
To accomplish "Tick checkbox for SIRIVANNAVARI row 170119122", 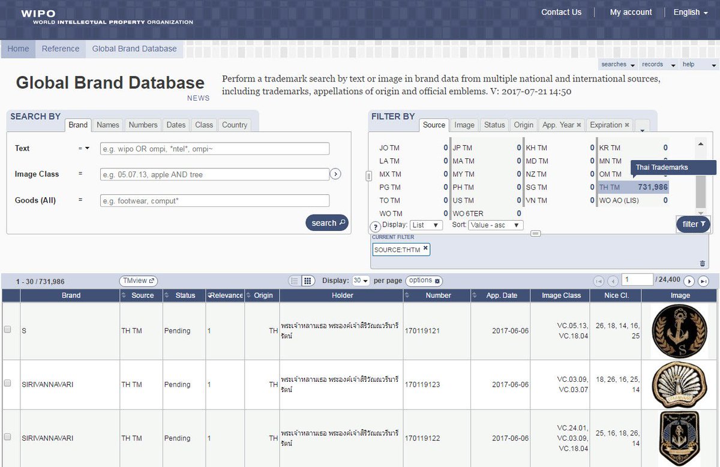I will point(8,437).
